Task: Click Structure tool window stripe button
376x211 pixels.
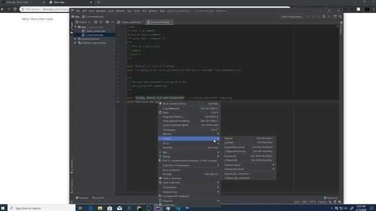Action: point(72,185)
